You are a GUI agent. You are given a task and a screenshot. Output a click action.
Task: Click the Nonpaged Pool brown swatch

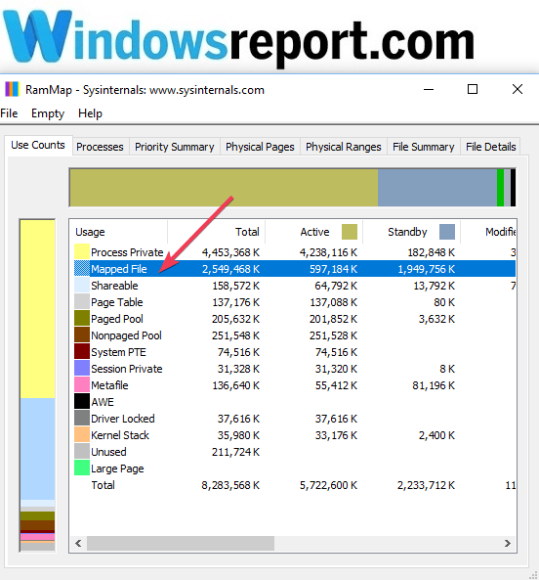click(x=82, y=335)
